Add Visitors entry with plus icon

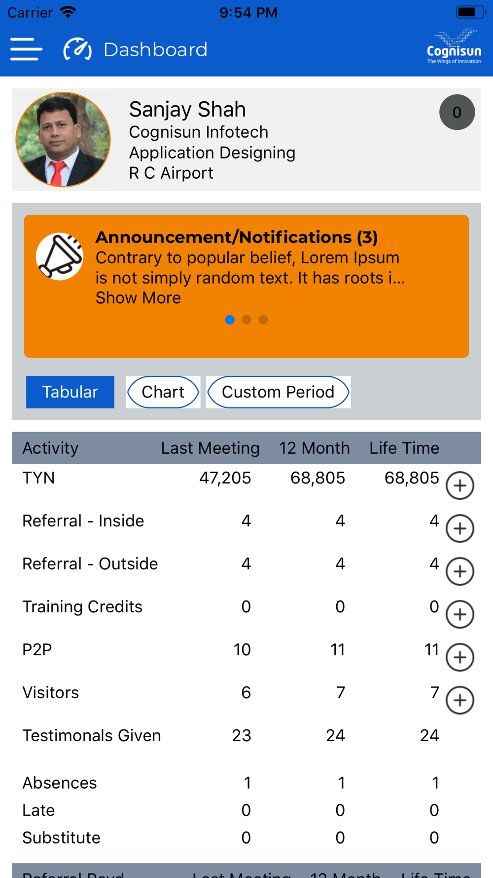460,700
